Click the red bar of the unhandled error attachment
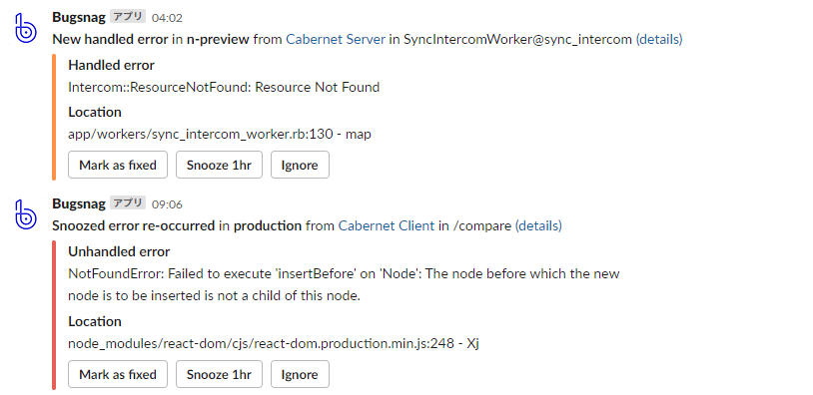Image resolution: width=813 pixels, height=395 pixels. (54, 315)
